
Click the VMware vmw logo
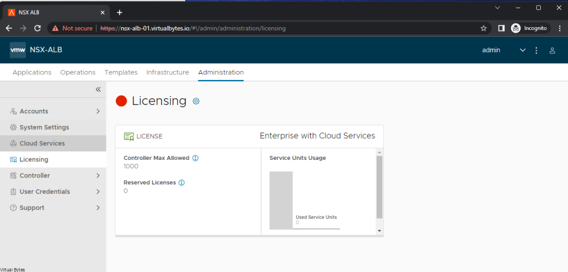[18, 50]
